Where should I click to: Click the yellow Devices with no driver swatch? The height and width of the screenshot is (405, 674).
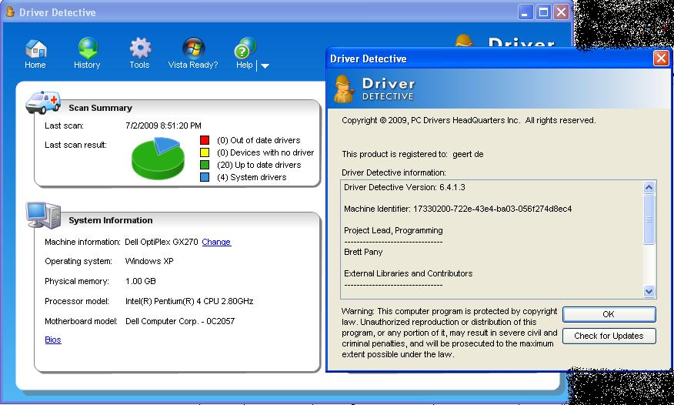pos(205,152)
